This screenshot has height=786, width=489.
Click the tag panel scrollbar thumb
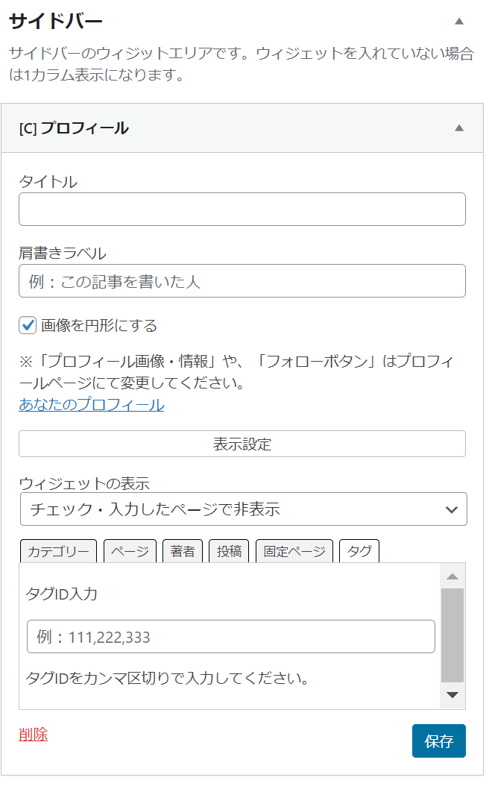click(452, 635)
